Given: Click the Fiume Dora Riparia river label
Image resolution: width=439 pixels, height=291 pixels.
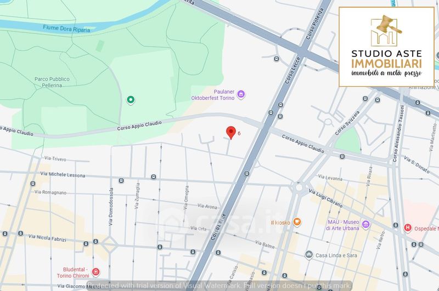Looking at the screenshot, I should coord(65,27).
